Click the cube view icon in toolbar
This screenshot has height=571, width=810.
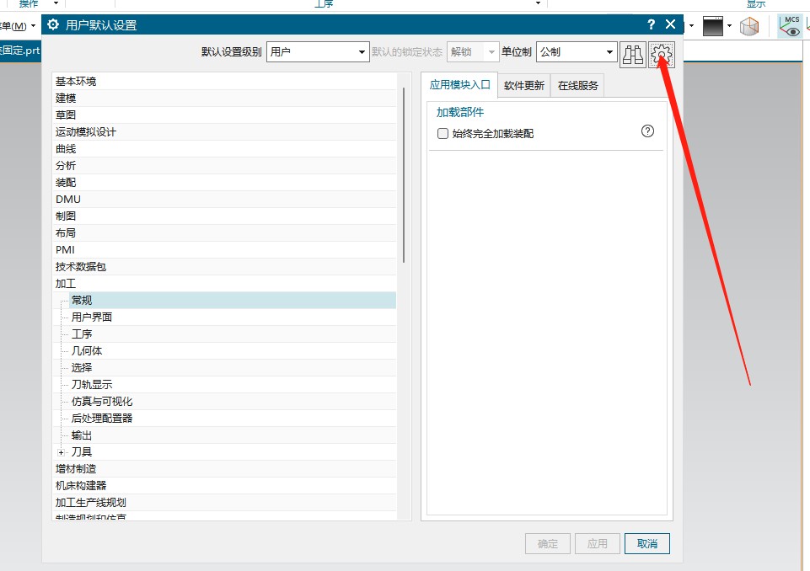click(749, 26)
